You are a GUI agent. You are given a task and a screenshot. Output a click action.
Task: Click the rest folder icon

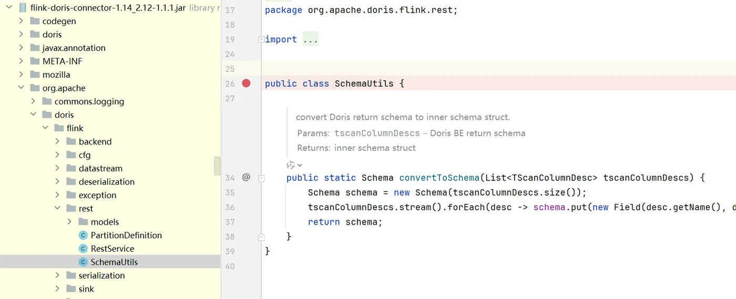[71, 208]
